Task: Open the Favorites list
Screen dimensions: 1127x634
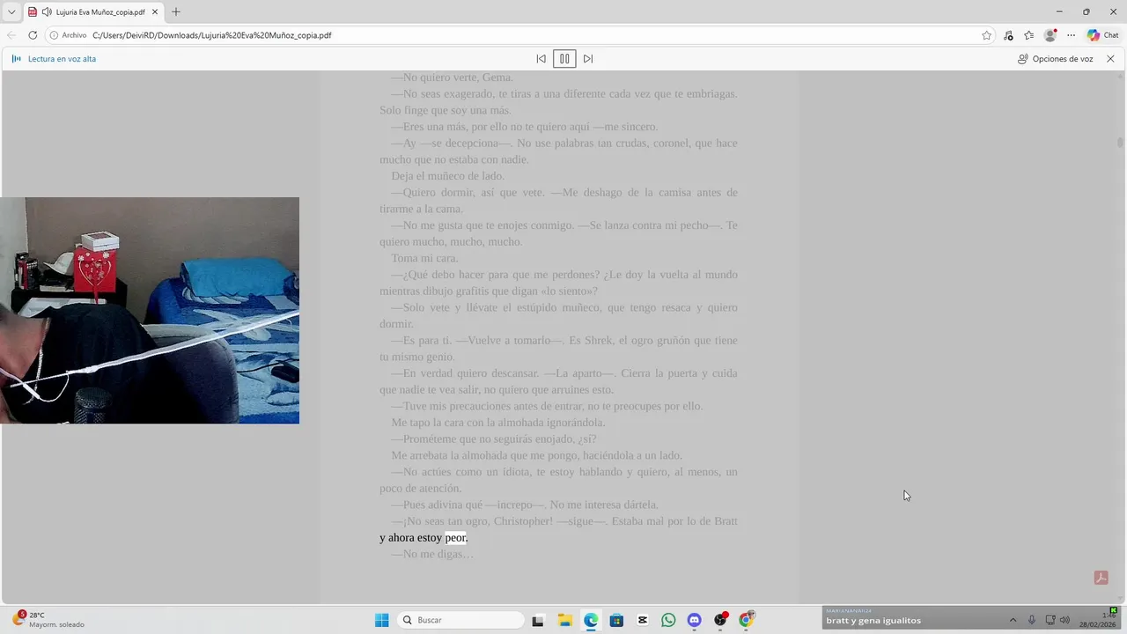Action: tap(1028, 35)
